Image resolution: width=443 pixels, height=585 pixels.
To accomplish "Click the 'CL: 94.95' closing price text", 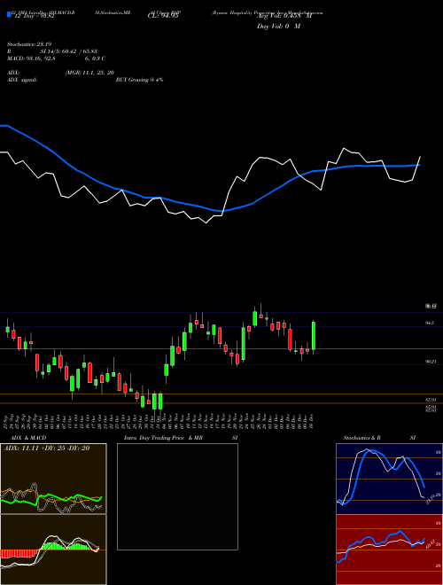I will [x=163, y=16].
